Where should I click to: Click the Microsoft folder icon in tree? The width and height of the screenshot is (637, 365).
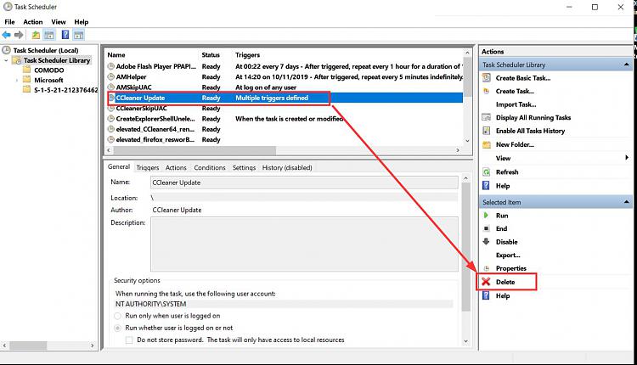click(27, 80)
